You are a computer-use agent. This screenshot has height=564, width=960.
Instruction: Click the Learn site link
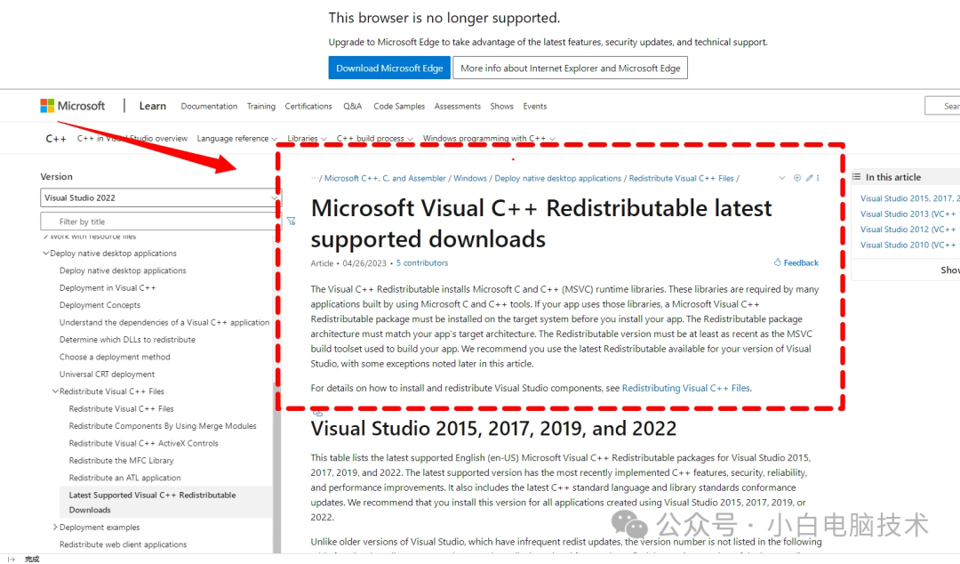coord(153,106)
